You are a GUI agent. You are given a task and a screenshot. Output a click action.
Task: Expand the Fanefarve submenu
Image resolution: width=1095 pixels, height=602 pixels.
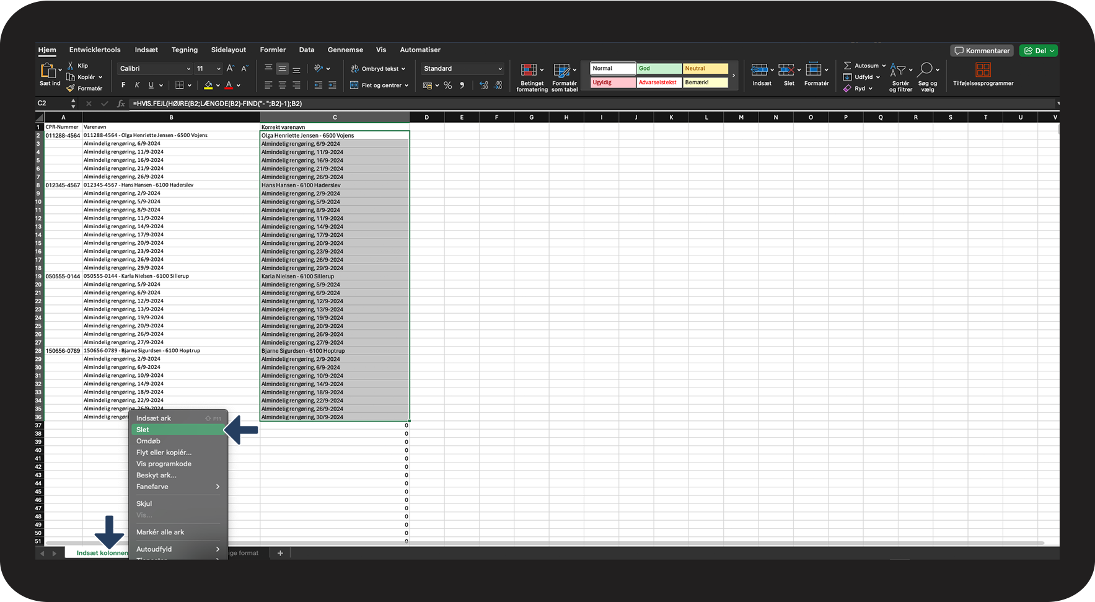tap(177, 487)
